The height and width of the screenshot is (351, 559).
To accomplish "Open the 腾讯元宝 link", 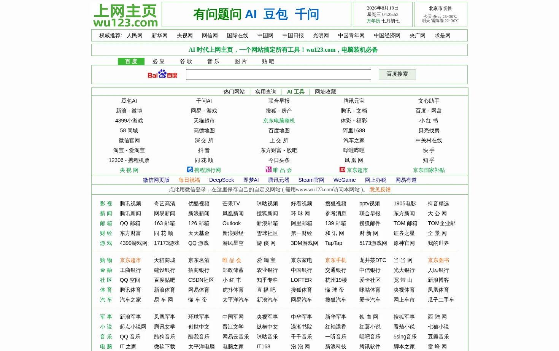I will [354, 101].
